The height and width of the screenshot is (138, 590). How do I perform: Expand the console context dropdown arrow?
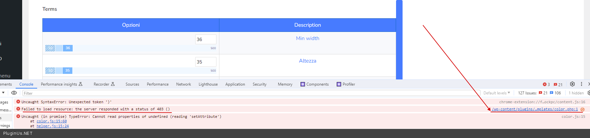coord(3,93)
